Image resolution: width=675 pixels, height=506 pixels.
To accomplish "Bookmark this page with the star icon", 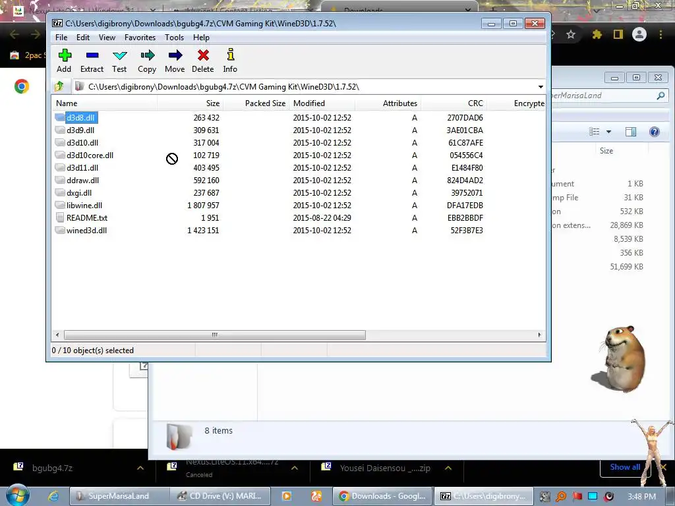I will coord(571,34).
